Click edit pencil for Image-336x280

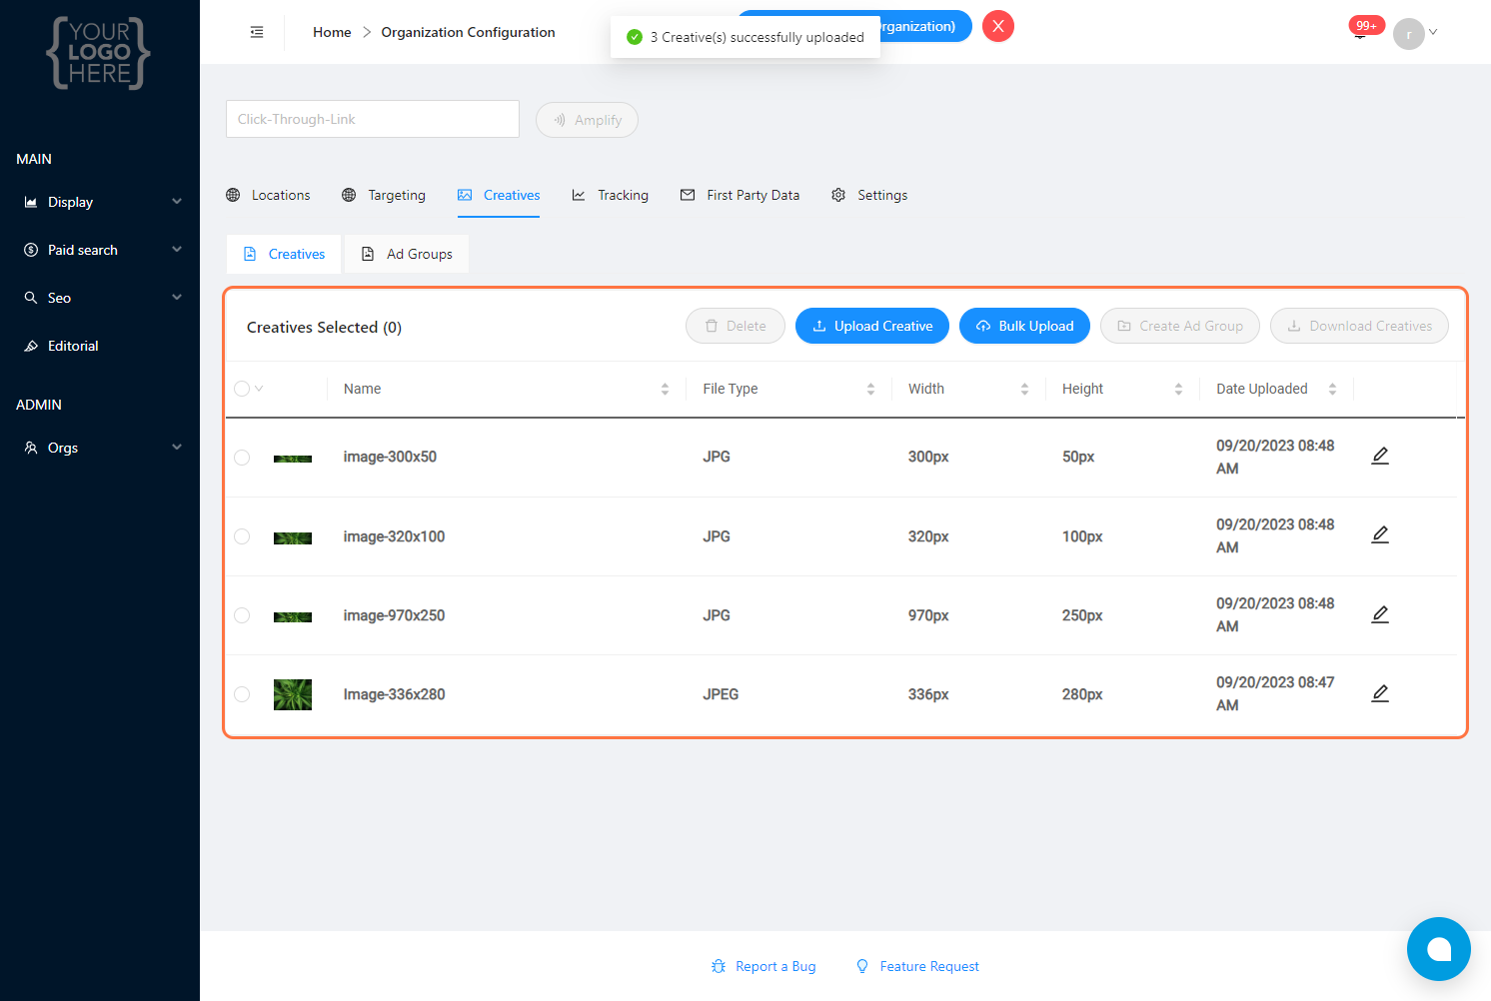[1380, 693]
